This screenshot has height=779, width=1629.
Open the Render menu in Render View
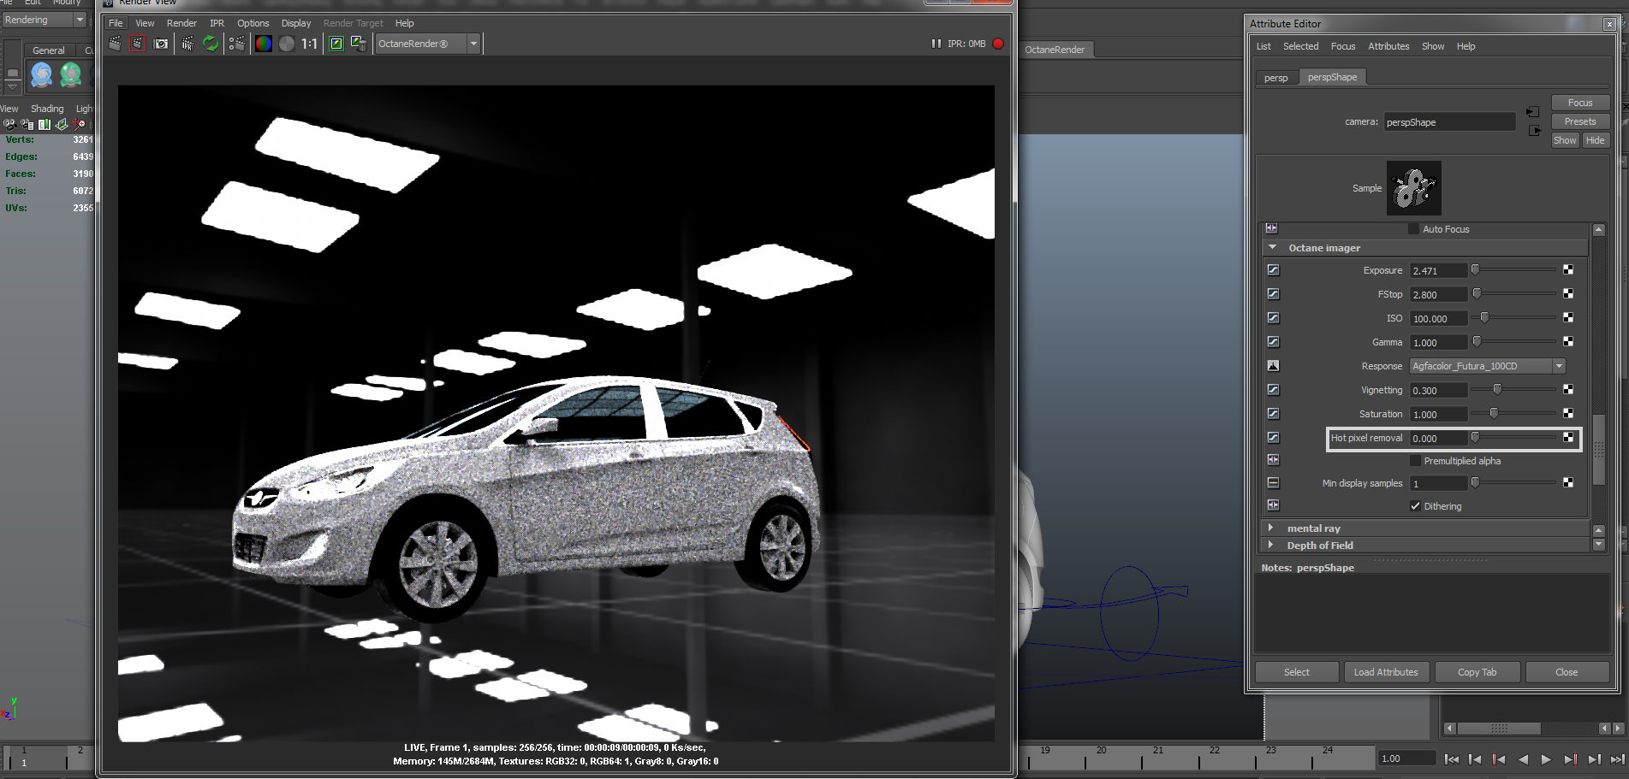(x=181, y=23)
